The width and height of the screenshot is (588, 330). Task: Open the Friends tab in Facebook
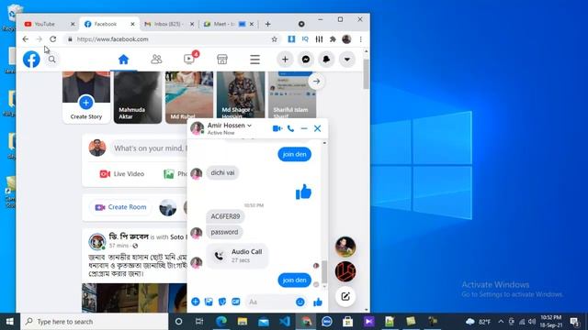coord(156,59)
